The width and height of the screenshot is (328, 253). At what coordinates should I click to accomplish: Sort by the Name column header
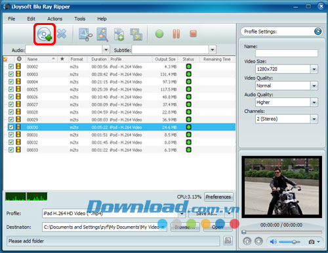click(41, 59)
